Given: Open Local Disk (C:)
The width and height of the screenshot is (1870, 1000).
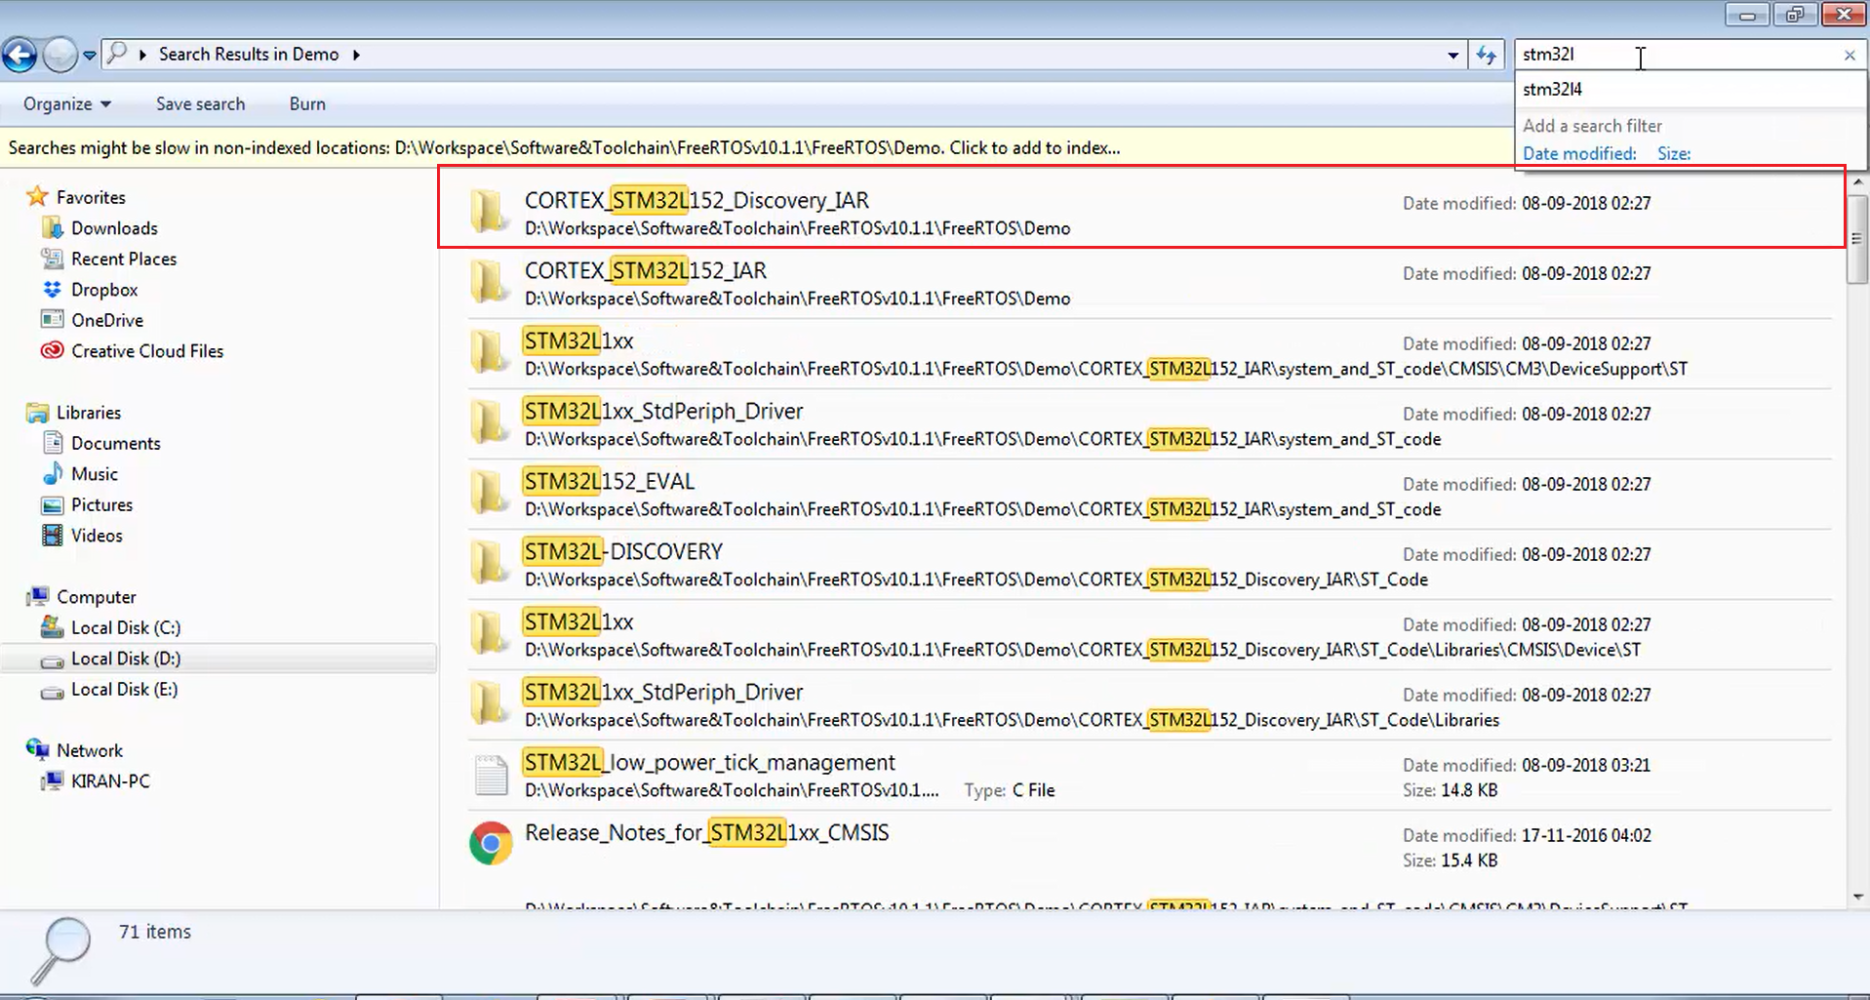Looking at the screenshot, I should coord(125,627).
